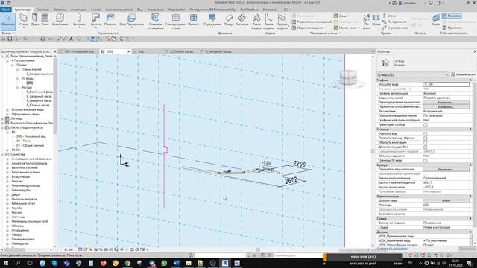Open the Chrome icon on the Windows taskbar
This screenshot has height=268, width=477.
click(127, 263)
